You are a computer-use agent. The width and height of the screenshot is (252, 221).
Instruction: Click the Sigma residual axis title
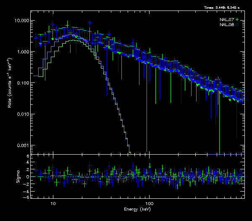click(x=18, y=177)
